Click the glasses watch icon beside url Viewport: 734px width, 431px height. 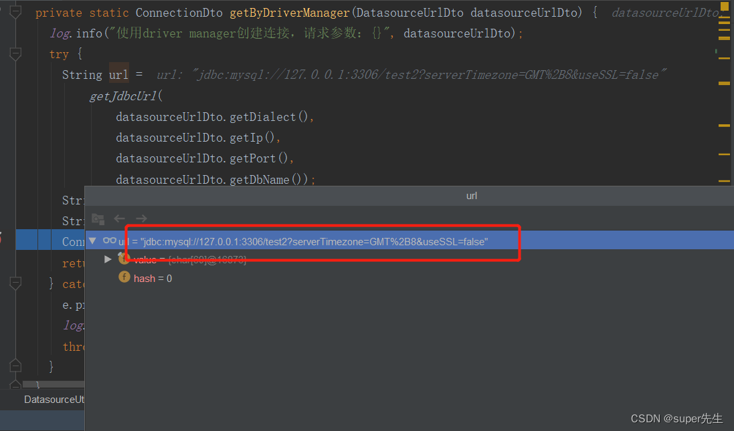pyautogui.click(x=110, y=241)
